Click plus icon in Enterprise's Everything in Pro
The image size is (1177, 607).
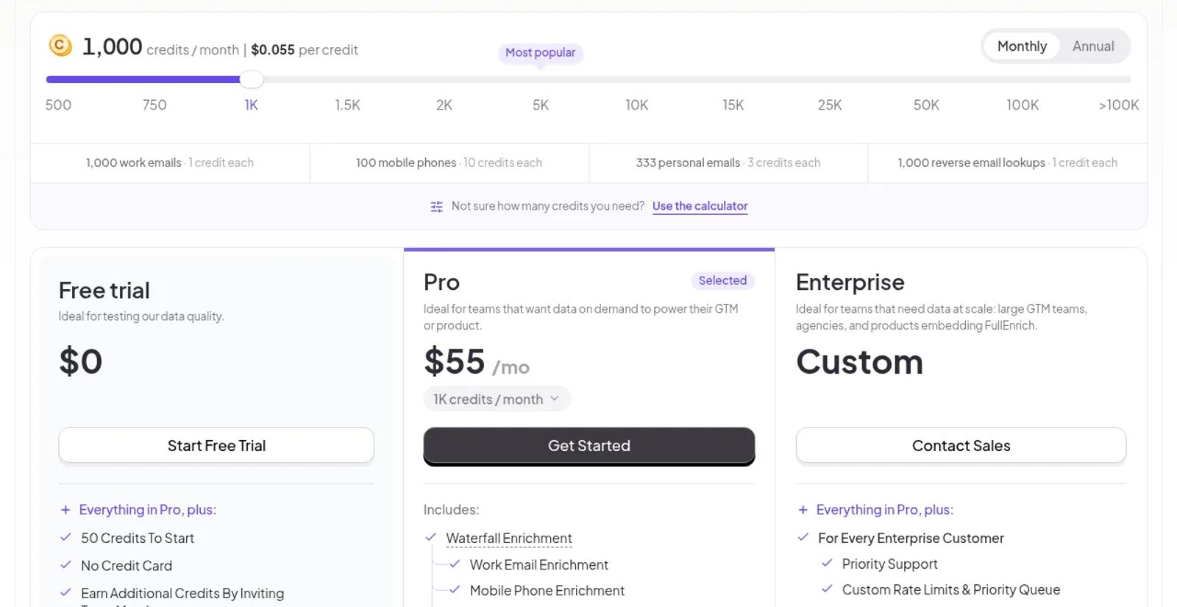click(x=803, y=510)
